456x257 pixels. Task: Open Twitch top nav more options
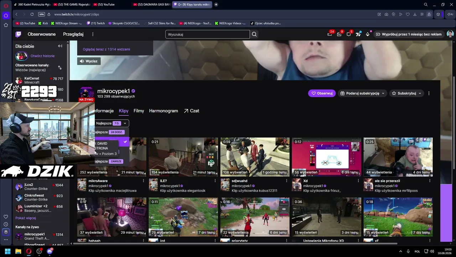[93, 34]
